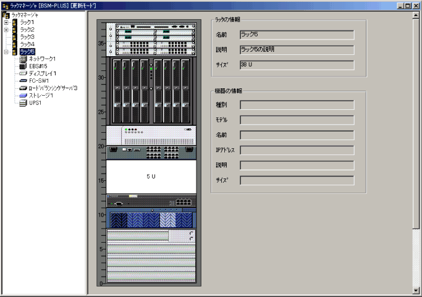Screen dimensions: 422x297
Task: Click the FC-SW1 switch icon
Action: coord(23,81)
